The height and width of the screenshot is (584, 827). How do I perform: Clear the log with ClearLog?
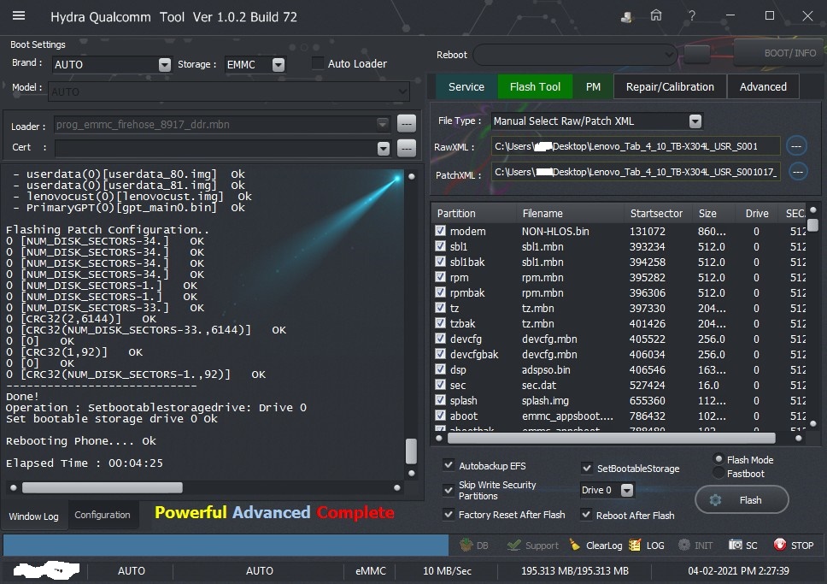pos(595,545)
